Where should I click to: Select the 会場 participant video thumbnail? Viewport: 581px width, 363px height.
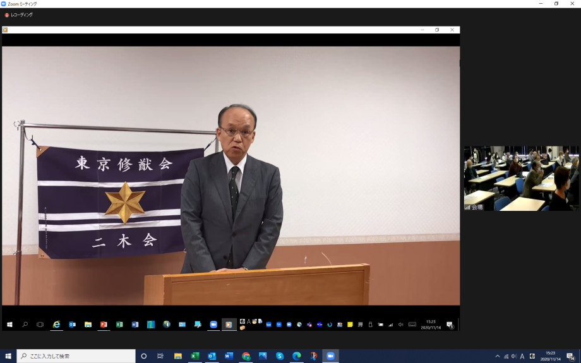pyautogui.click(x=521, y=179)
